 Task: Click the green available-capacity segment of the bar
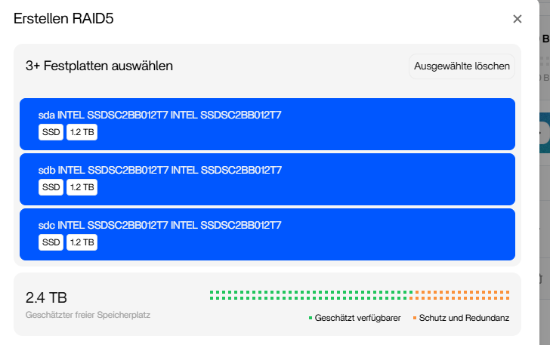pos(311,295)
